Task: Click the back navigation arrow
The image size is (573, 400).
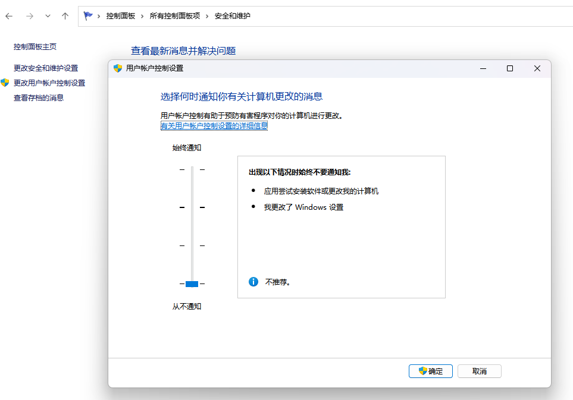Action: click(x=9, y=16)
